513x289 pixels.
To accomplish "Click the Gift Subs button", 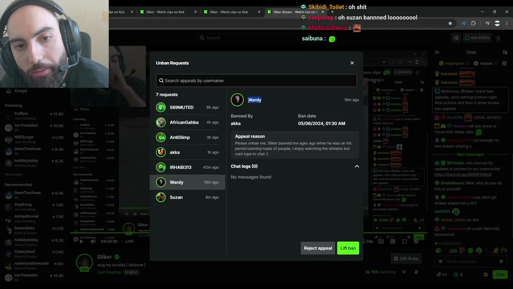I will click(406, 258).
